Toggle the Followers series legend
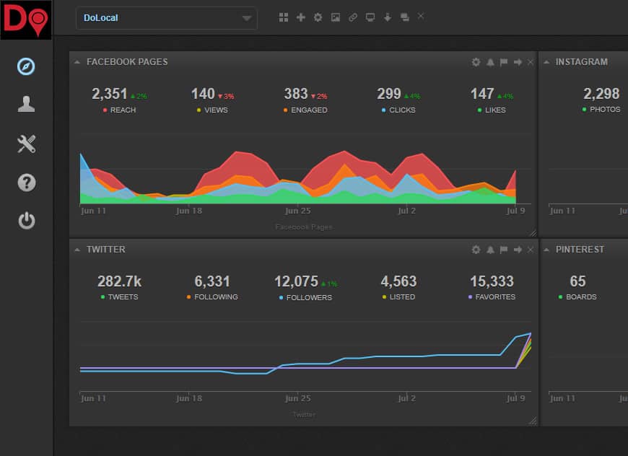 pos(305,298)
